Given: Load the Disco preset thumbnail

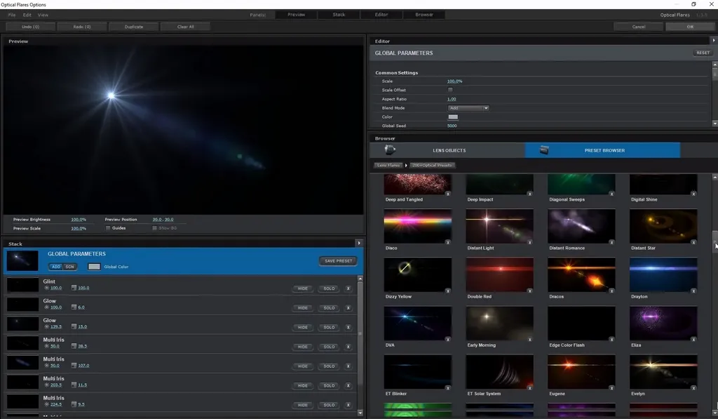Looking at the screenshot, I should click(418, 226).
